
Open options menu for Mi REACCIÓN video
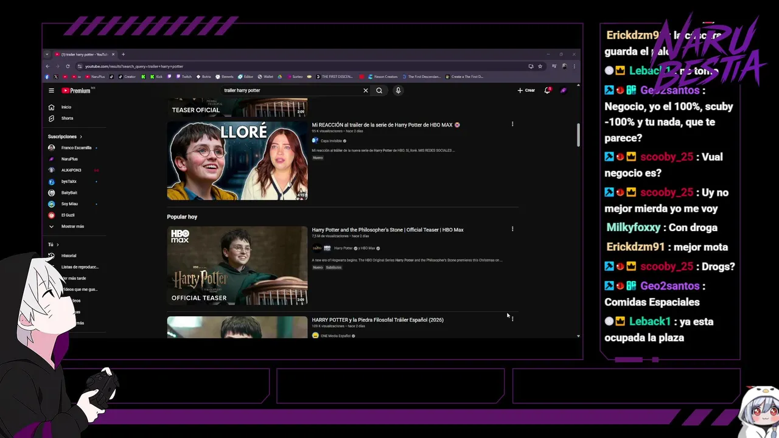(x=512, y=124)
